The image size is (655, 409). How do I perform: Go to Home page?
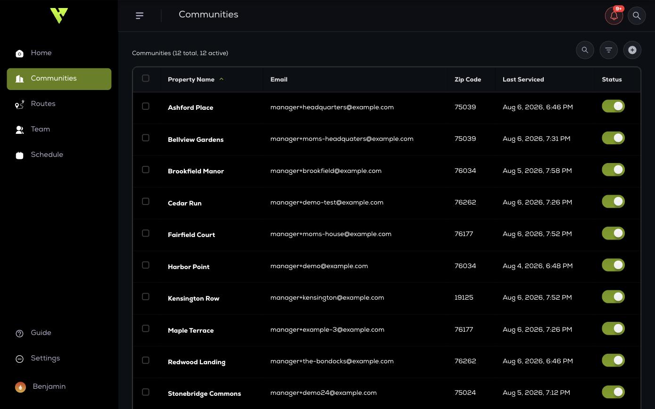click(59, 53)
